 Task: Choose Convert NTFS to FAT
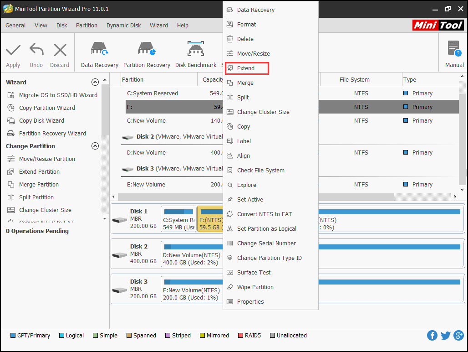[270, 214]
